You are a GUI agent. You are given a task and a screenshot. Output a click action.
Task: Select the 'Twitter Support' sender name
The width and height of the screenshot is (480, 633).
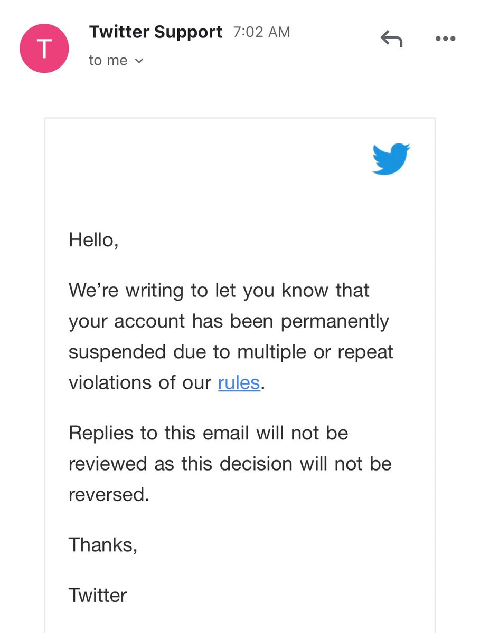point(156,32)
